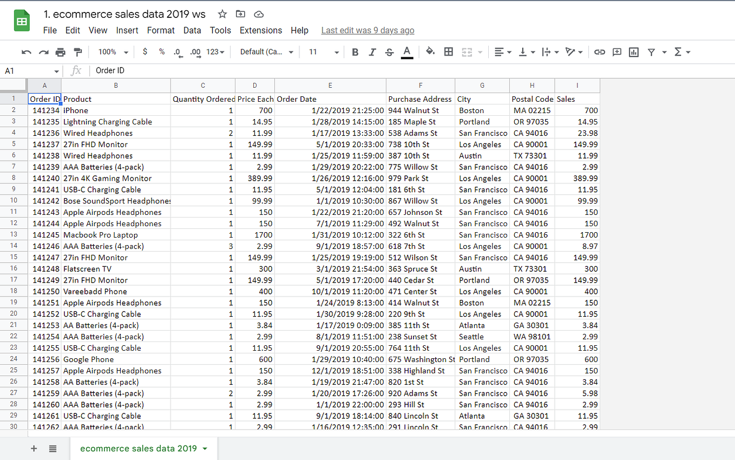The height and width of the screenshot is (460, 735).
Task: Click the Last edit was 9 days ago link
Action: point(367,30)
